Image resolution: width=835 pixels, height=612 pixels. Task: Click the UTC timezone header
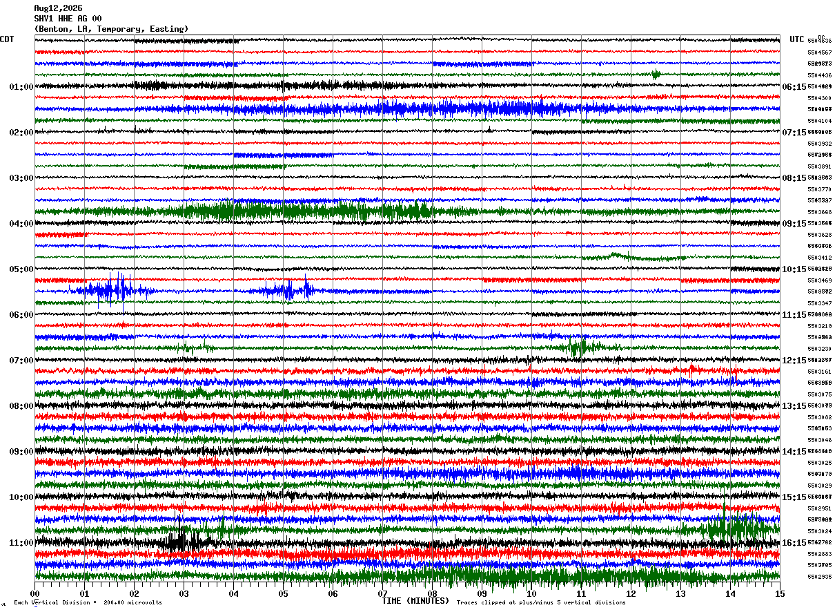pyautogui.click(x=797, y=39)
